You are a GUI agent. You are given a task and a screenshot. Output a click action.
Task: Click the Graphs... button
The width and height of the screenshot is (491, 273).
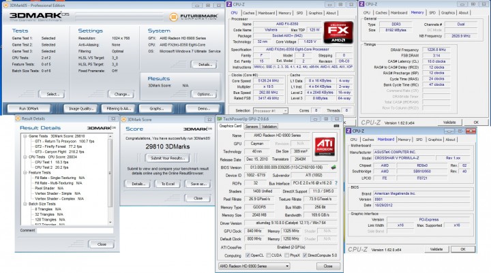pos(156,108)
